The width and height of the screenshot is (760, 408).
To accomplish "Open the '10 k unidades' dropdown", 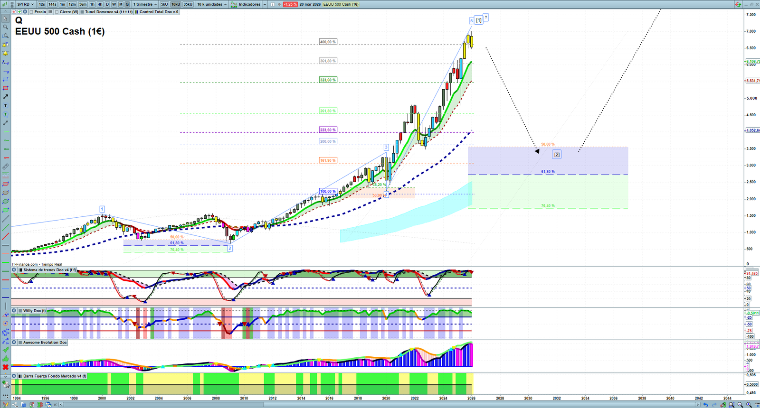I will 212,4.
